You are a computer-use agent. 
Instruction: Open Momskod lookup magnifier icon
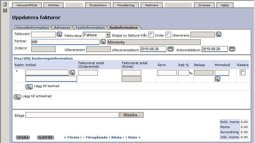point(217,79)
